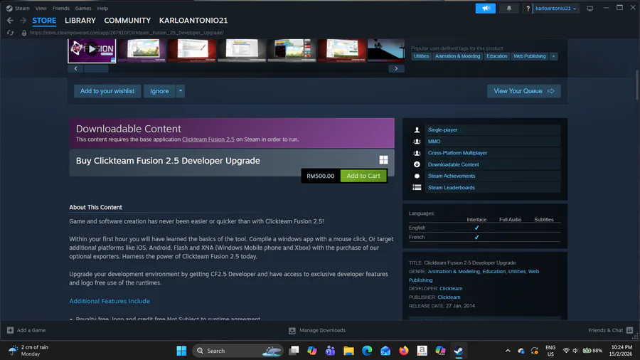Show hidden system tray icons chevron

508,351
